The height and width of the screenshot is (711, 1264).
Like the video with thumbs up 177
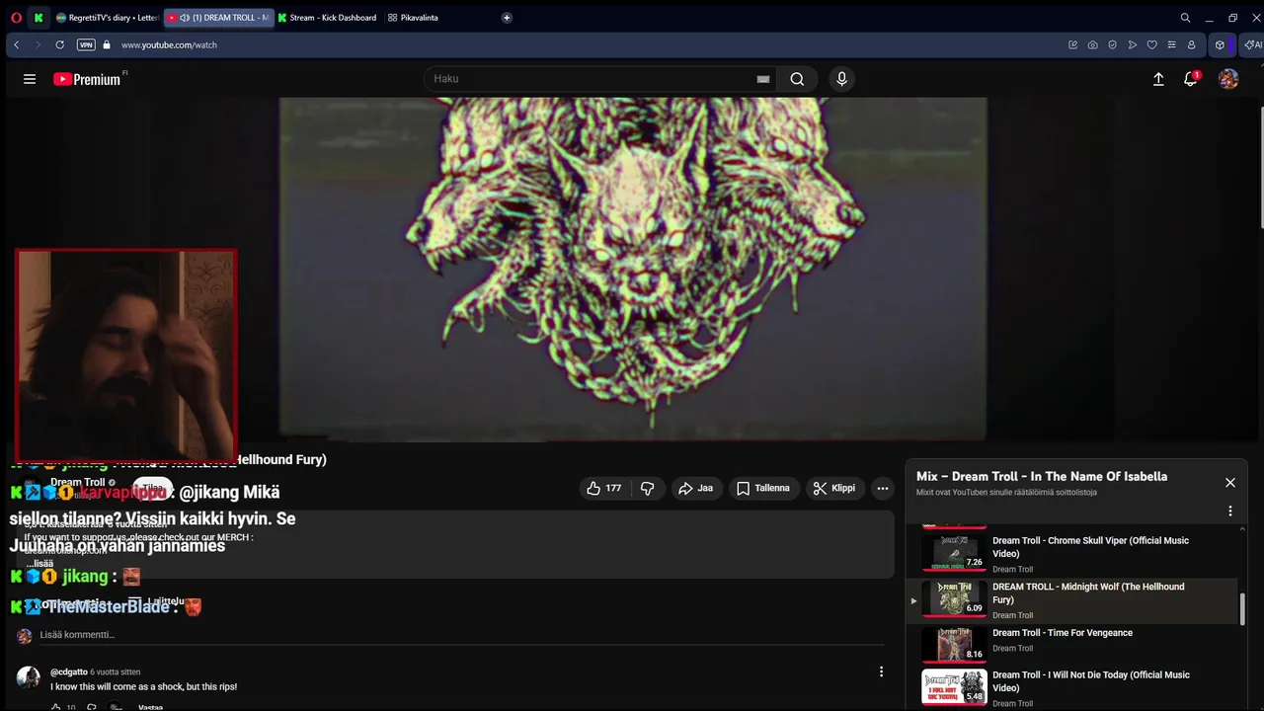pos(603,488)
